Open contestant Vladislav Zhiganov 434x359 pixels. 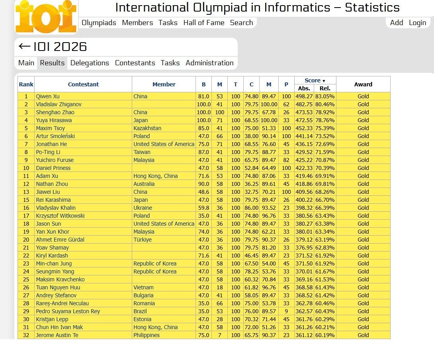click(59, 104)
